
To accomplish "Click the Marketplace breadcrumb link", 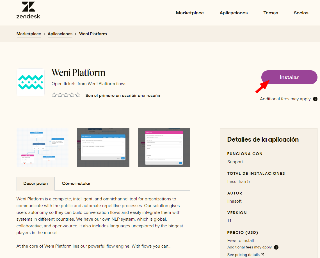I will [29, 34].
